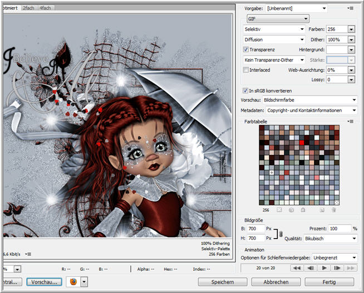Image resolution: width=364 pixels, height=293 pixels.
Task: Click the B width 700 field
Action: 255,229
